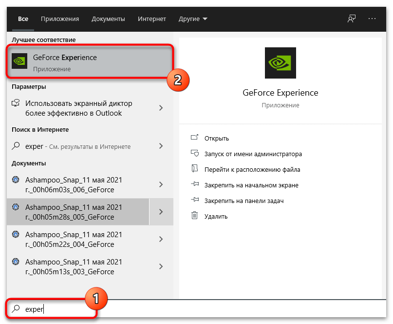Expand arrow for 00h05m28s_005_GeForce document
Screen dimensions: 393x324
[161, 212]
